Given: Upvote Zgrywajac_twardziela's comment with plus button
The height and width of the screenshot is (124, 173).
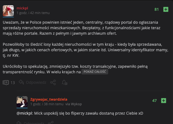Looking at the screenshot, I should click(x=164, y=101).
